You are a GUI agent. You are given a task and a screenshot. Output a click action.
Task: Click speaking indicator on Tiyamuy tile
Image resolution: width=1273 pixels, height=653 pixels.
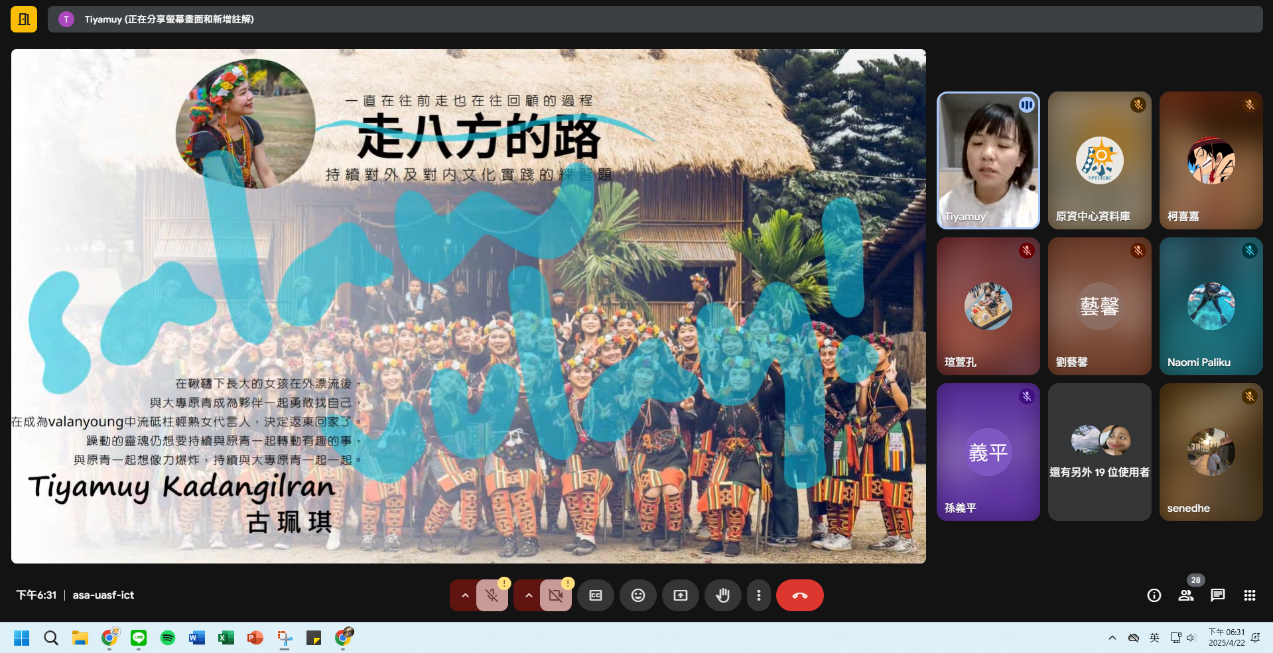click(x=1027, y=105)
